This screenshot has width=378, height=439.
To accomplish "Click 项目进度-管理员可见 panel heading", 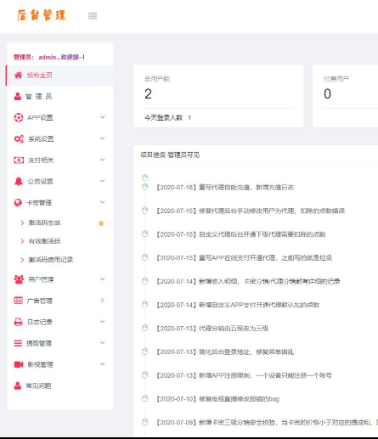I will [x=170, y=155].
